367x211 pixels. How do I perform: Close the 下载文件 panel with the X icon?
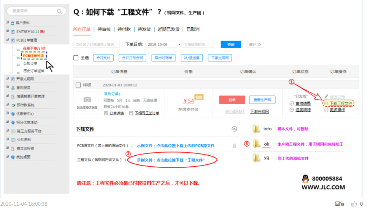234,129
